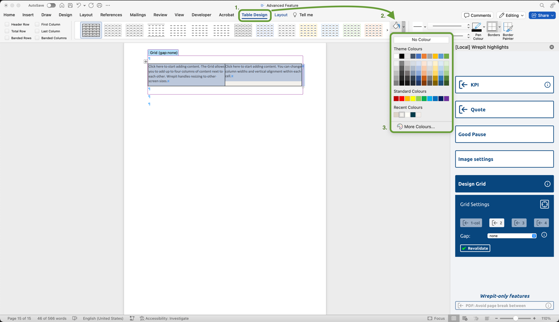Open the Mailings ribbon tab
559x322 pixels.
coord(138,15)
